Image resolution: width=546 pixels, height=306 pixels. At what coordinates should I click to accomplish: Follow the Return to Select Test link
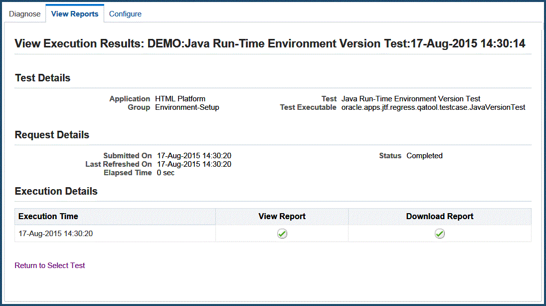point(50,266)
